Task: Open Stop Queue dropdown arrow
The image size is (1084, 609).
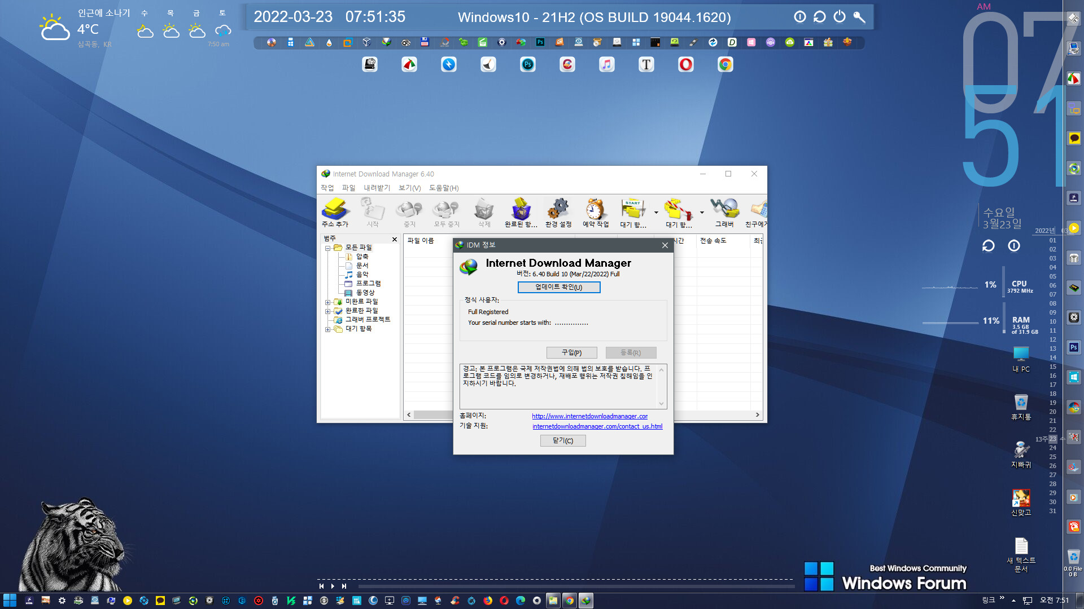Action: pos(702,213)
